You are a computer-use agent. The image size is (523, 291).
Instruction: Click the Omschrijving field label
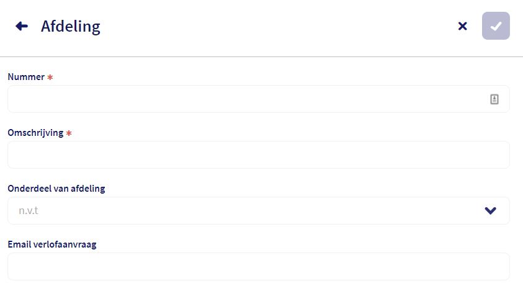pyautogui.click(x=35, y=133)
